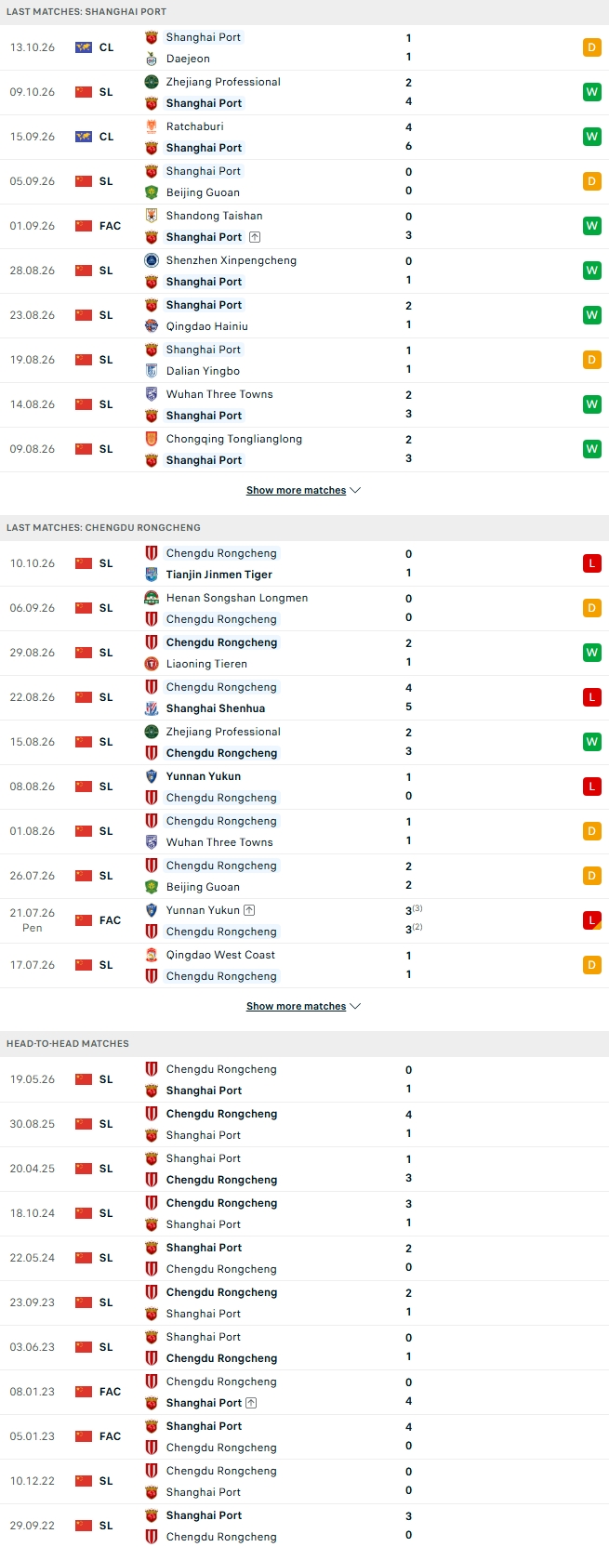
Task: Click the Dalian Yingbo team crest
Action: click(152, 371)
